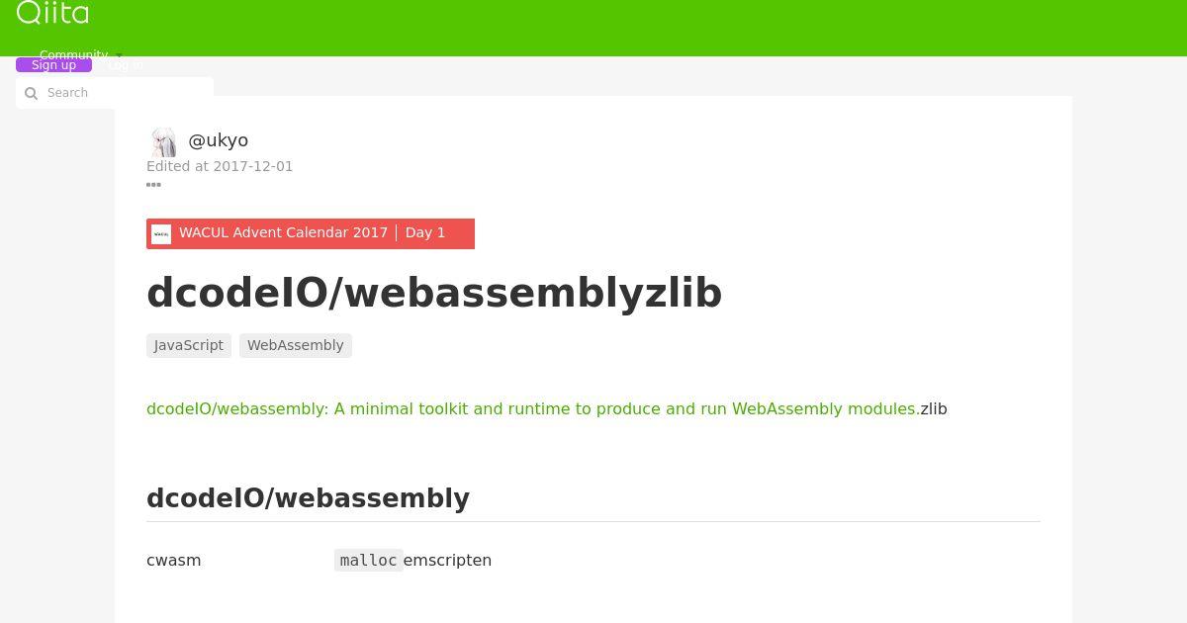Click the Sign up button

point(53,65)
